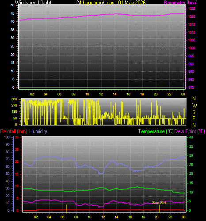Click the red 15 rainfall axis value
Screen dimensions: 206x221
coord(17,174)
